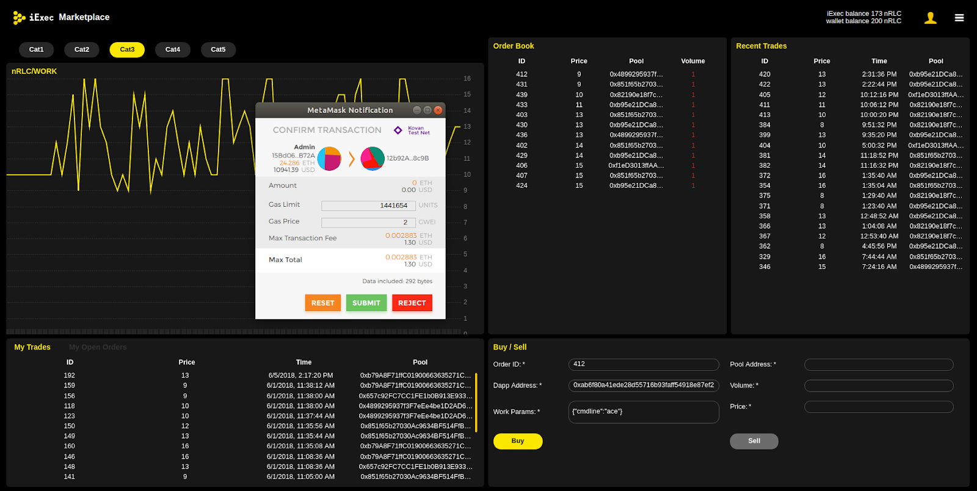This screenshot has width=977, height=491.
Task: Select the Cat1 category tab
Action: [37, 49]
